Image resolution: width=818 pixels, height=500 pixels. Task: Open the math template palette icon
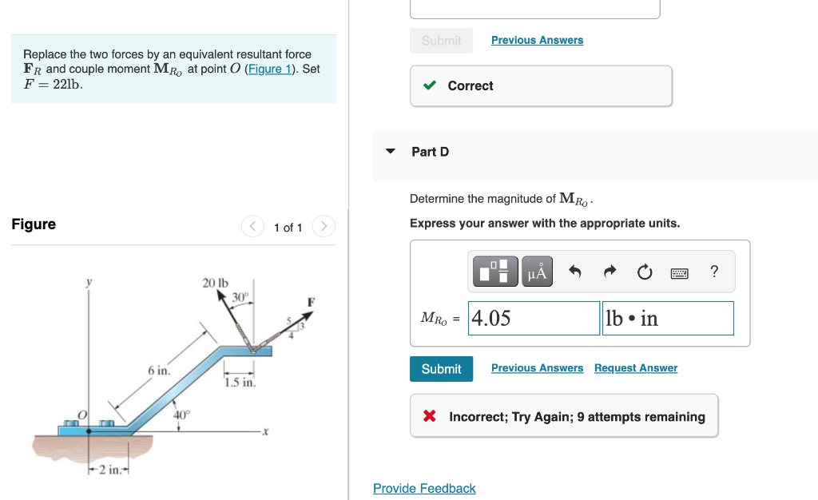495,271
